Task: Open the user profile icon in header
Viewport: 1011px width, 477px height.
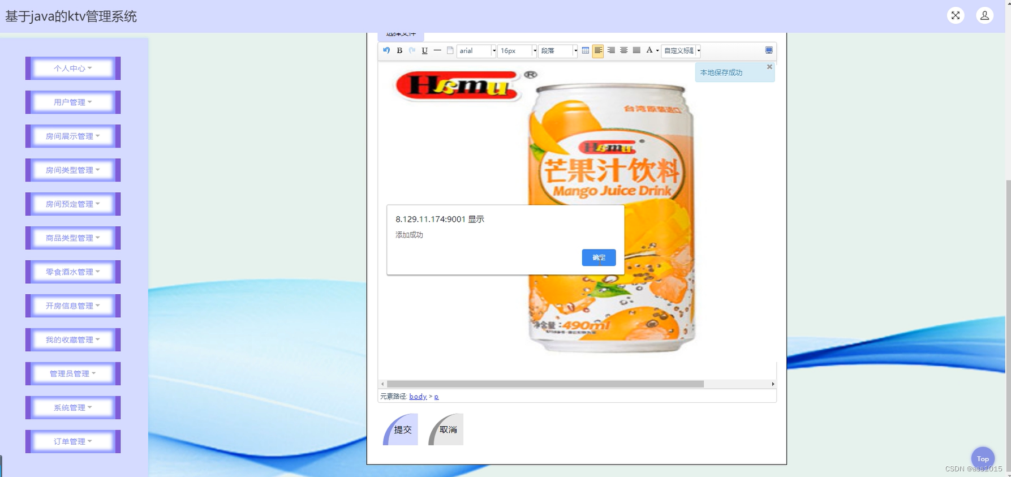Action: (984, 15)
